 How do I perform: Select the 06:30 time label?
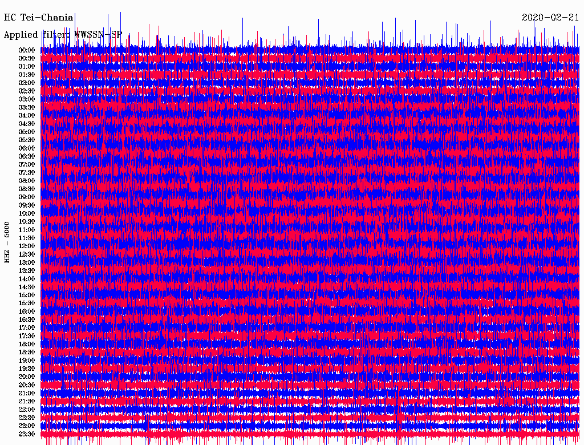(x=27, y=156)
